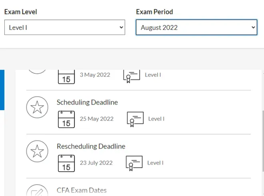
Task: Open the Exam Level dropdown
Action: pos(64,28)
